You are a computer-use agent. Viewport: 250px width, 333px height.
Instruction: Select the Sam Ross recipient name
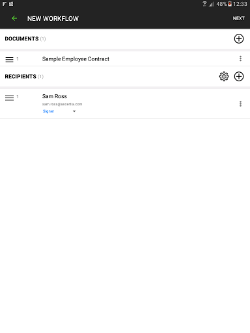55,96
